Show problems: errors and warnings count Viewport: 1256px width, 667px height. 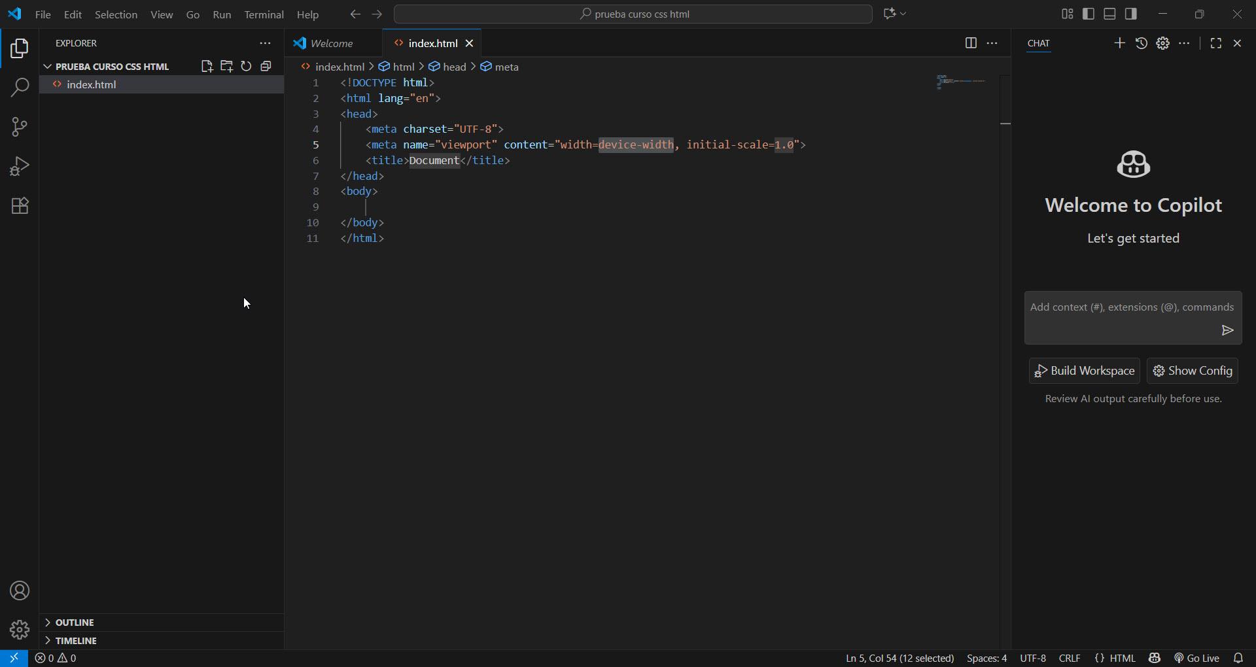click(x=56, y=658)
